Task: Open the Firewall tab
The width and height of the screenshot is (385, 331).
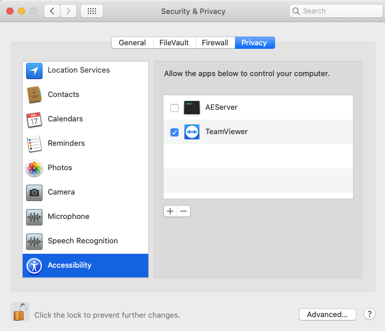Action: [215, 42]
